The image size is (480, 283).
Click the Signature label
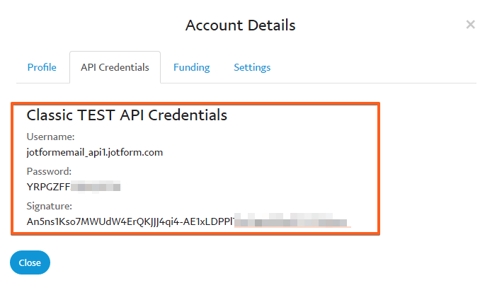click(50, 206)
